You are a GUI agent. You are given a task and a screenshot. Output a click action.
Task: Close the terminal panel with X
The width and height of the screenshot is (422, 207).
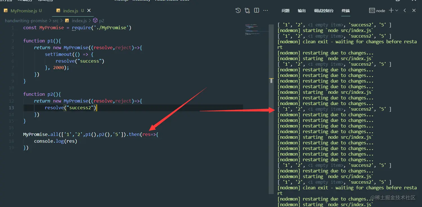[x=414, y=11]
